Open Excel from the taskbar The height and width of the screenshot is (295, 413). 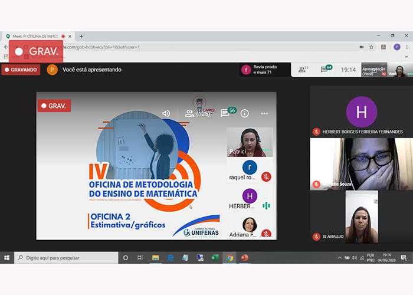coord(215,258)
